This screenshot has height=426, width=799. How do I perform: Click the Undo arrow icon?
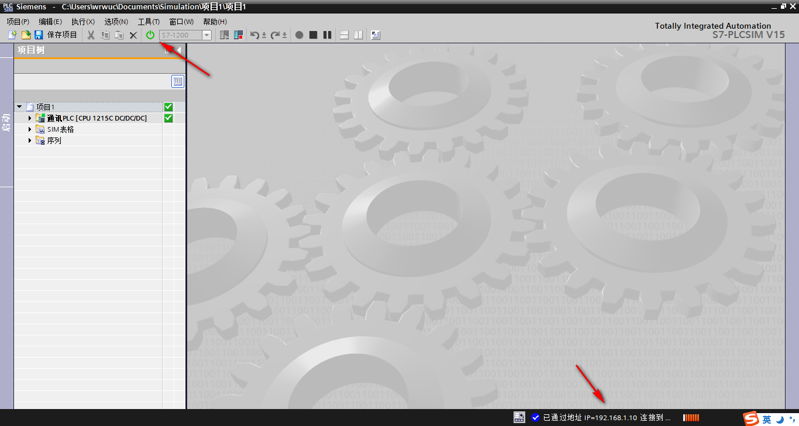254,35
